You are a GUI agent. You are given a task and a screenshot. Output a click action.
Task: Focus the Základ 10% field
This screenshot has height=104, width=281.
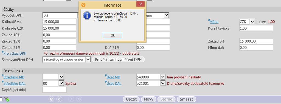click(x=59, y=35)
